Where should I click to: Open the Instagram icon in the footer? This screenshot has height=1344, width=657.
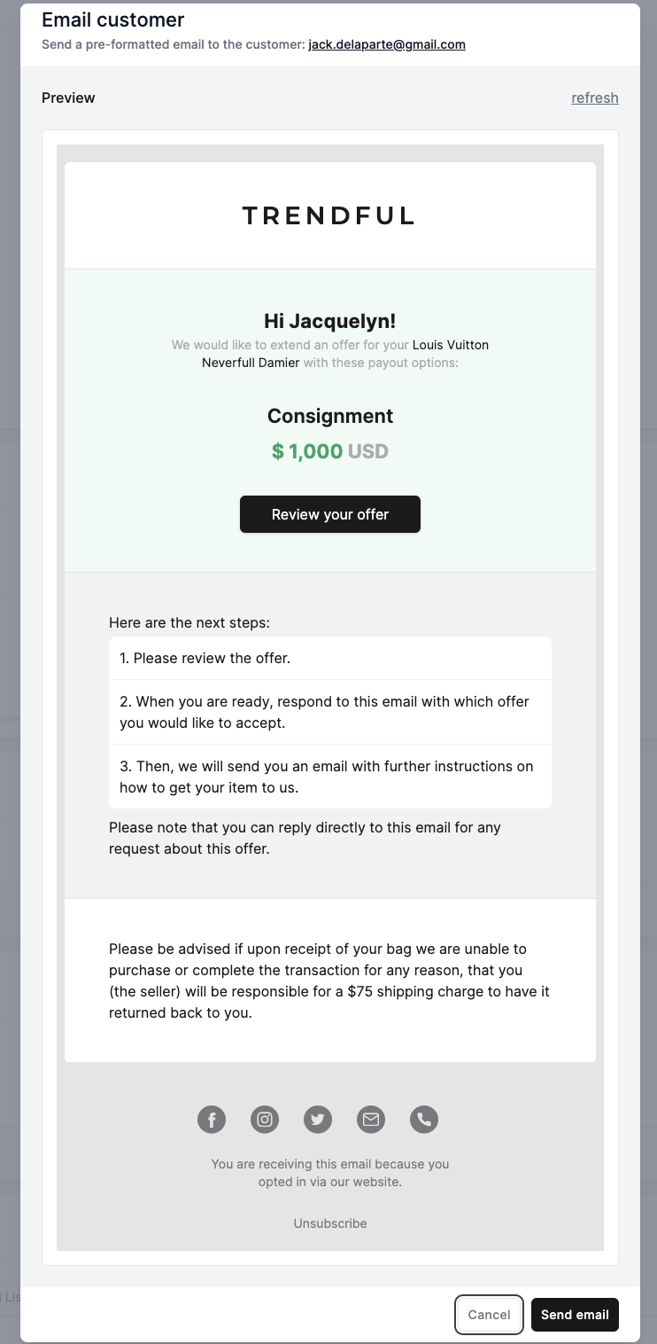point(265,1119)
